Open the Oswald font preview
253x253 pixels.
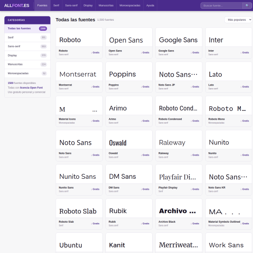pyautogui.click(x=129, y=140)
